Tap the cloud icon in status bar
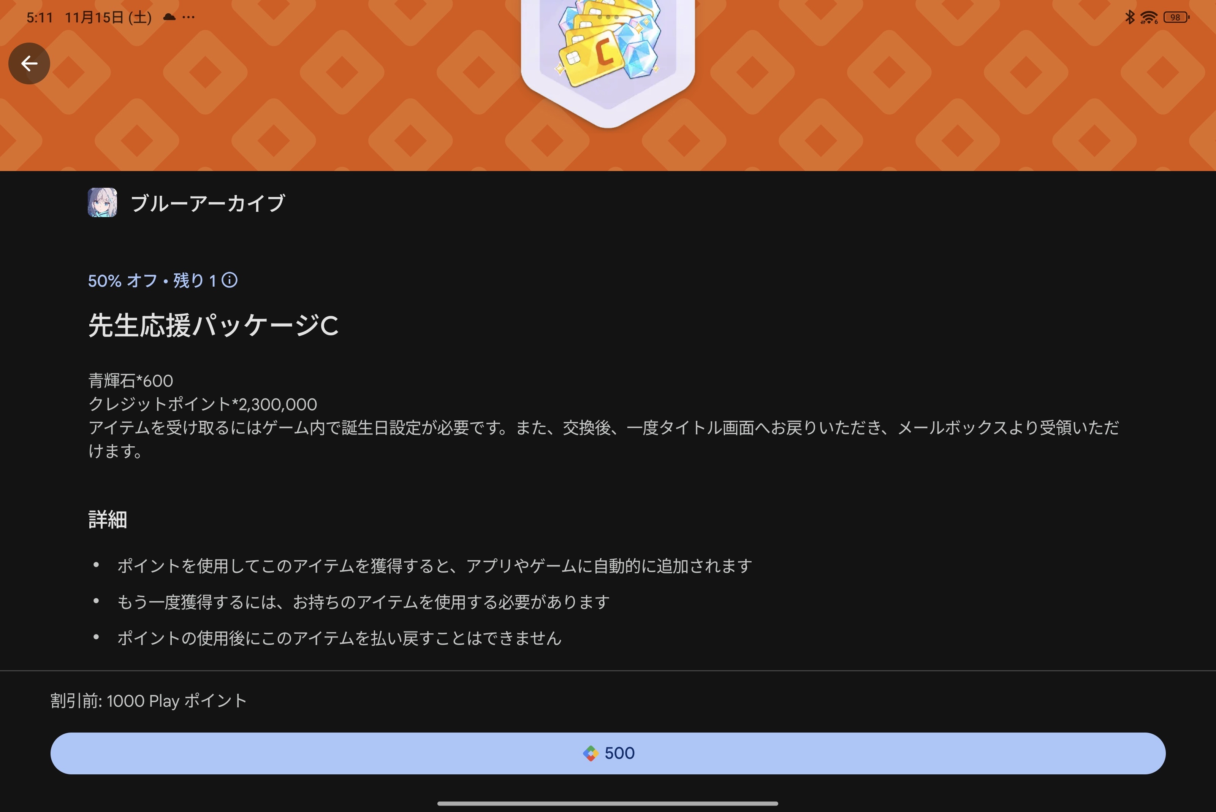This screenshot has width=1216, height=812. tap(169, 17)
